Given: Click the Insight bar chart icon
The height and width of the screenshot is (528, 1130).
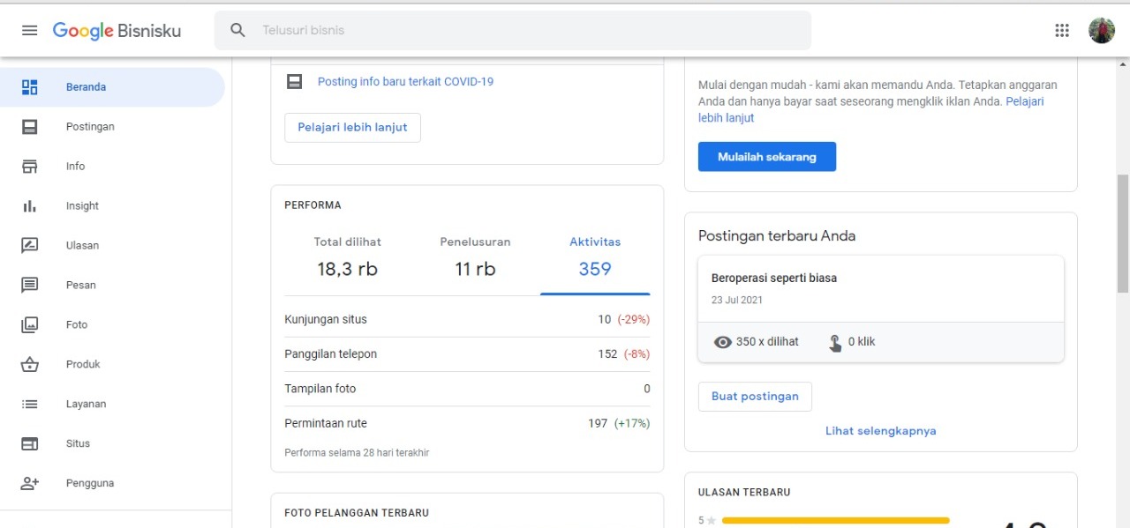Looking at the screenshot, I should coord(30,206).
